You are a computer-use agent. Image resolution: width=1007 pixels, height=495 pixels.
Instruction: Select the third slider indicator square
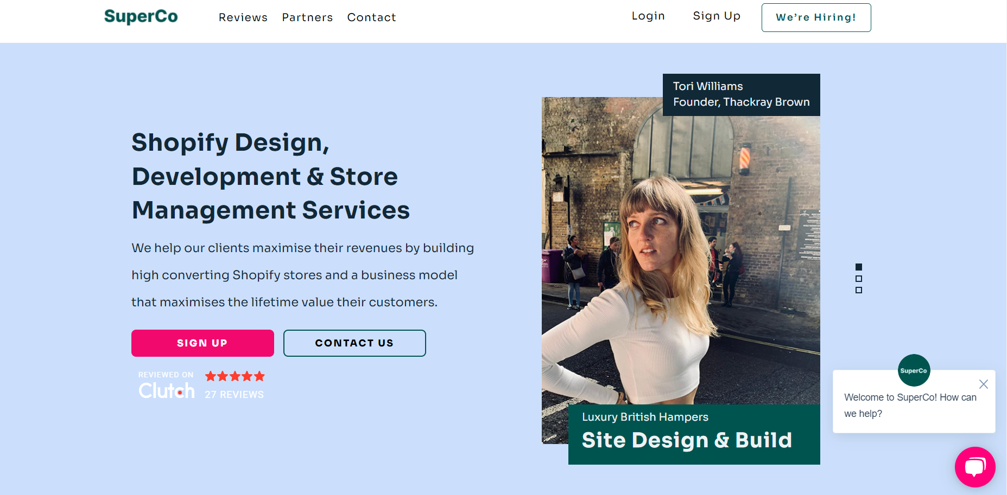(x=859, y=290)
